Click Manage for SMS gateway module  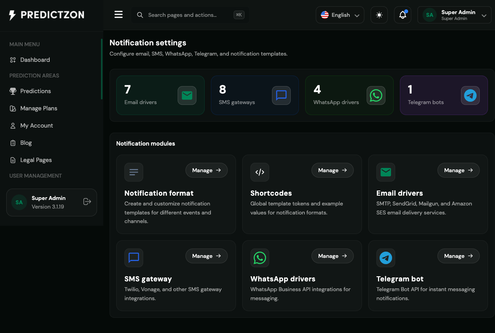(x=207, y=256)
